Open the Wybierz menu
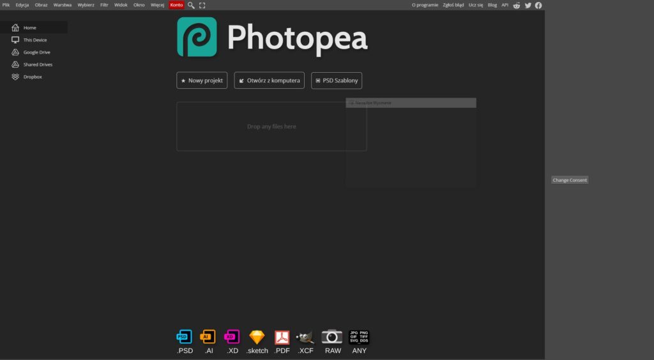 [x=86, y=5]
